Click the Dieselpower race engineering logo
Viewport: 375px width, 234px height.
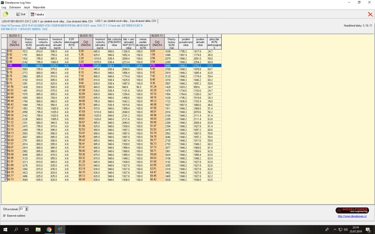352,210
